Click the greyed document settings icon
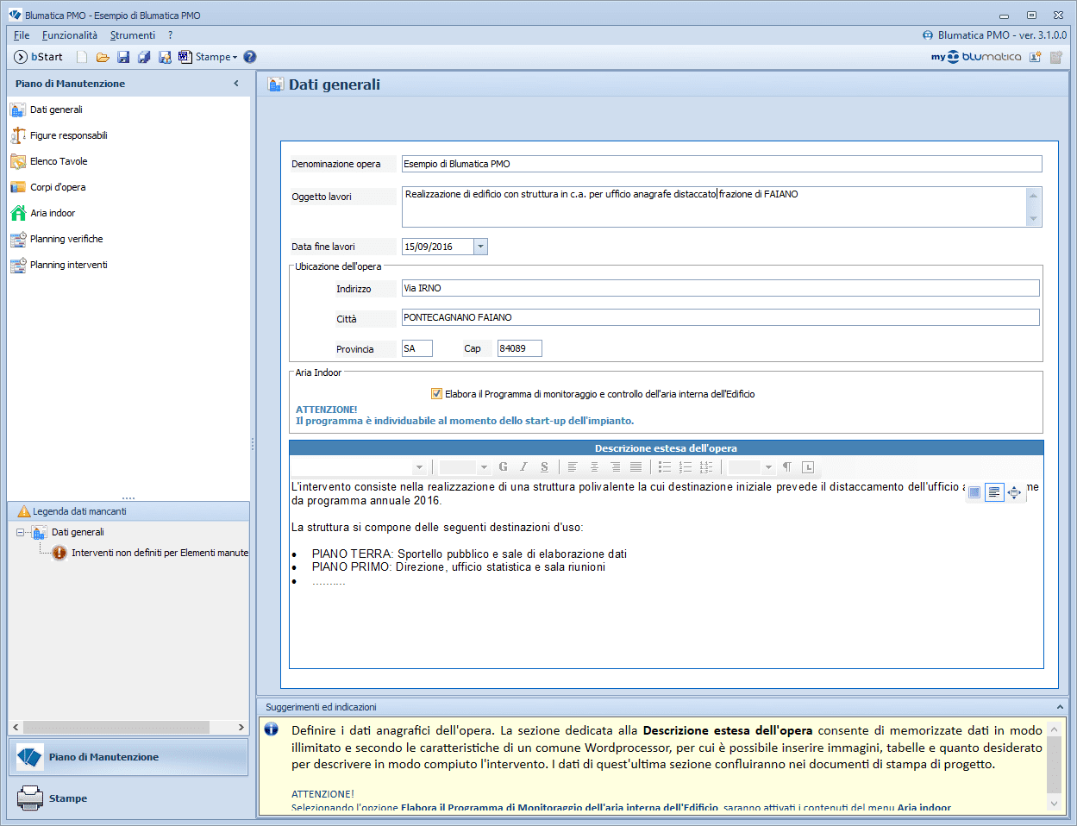 pyautogui.click(x=1056, y=57)
